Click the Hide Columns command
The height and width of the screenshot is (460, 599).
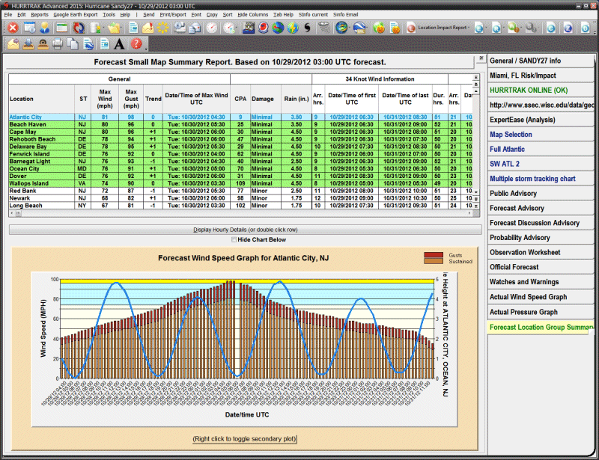coord(252,14)
